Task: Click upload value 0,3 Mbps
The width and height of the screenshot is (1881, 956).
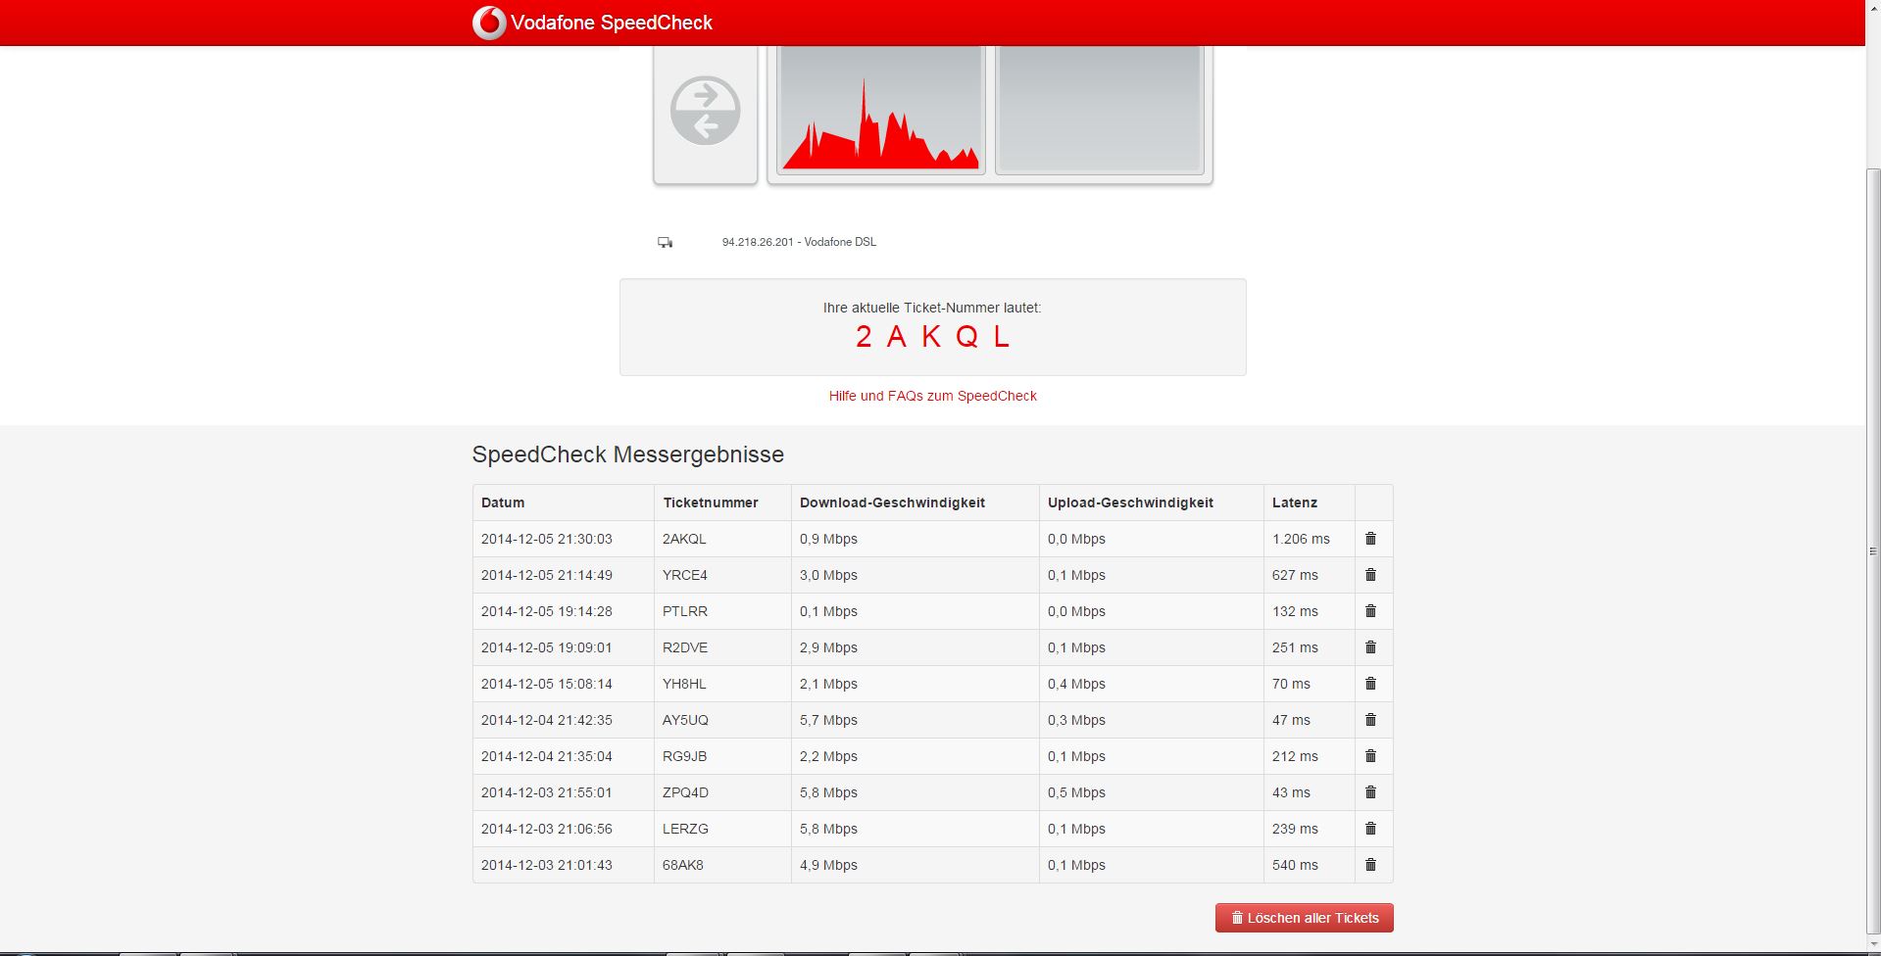Action: [x=1076, y=720]
